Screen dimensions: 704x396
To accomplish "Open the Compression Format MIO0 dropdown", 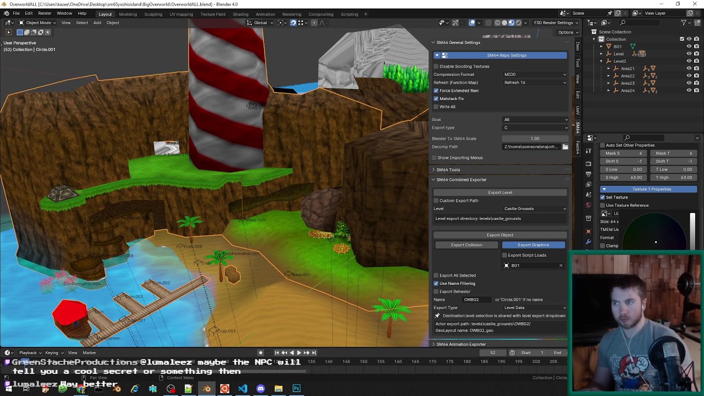I will point(535,75).
